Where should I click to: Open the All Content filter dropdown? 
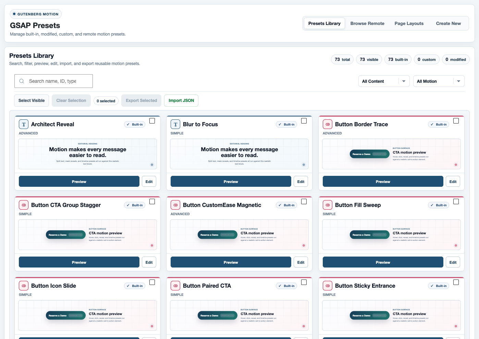384,81
